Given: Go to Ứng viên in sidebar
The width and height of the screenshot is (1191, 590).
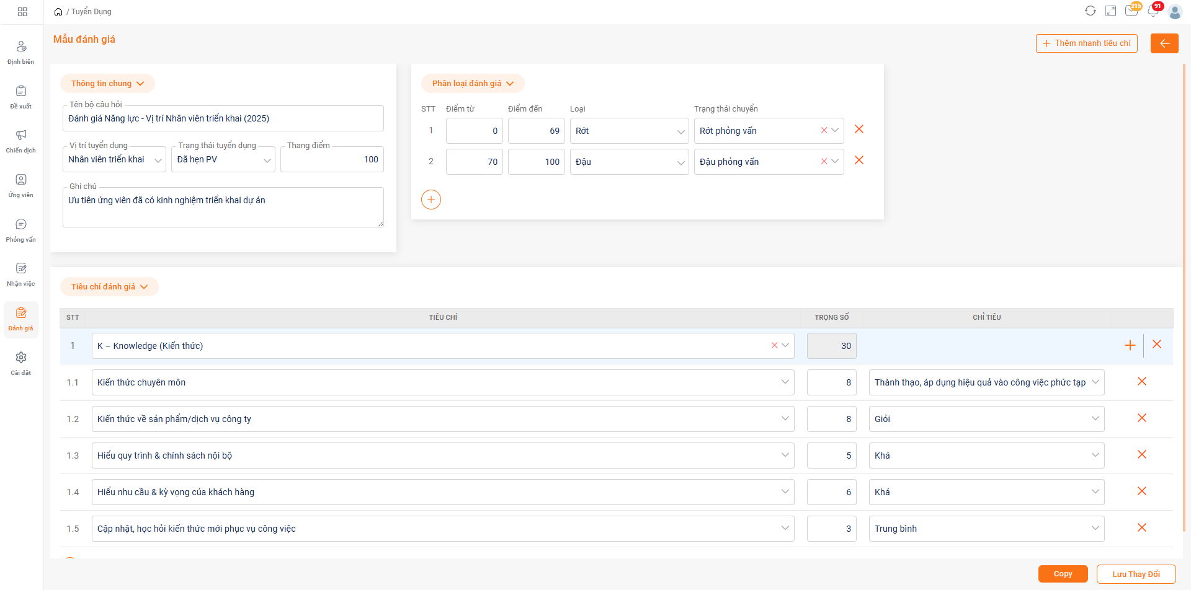Looking at the screenshot, I should (x=21, y=185).
